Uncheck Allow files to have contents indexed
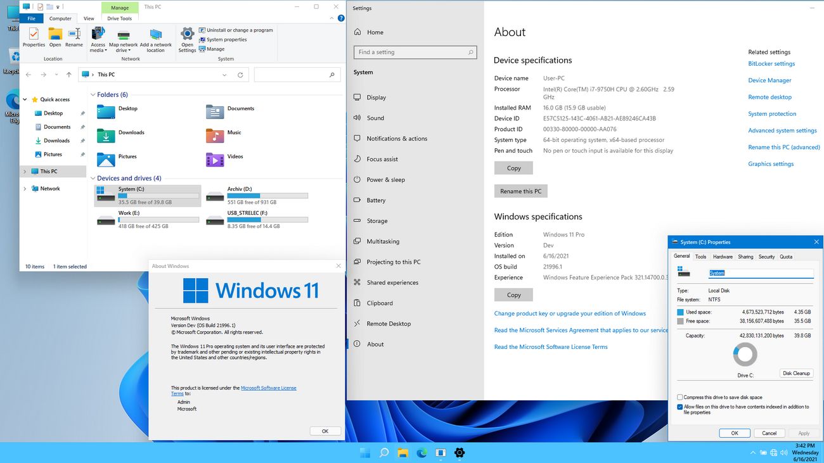824x463 pixels. pos(680,407)
